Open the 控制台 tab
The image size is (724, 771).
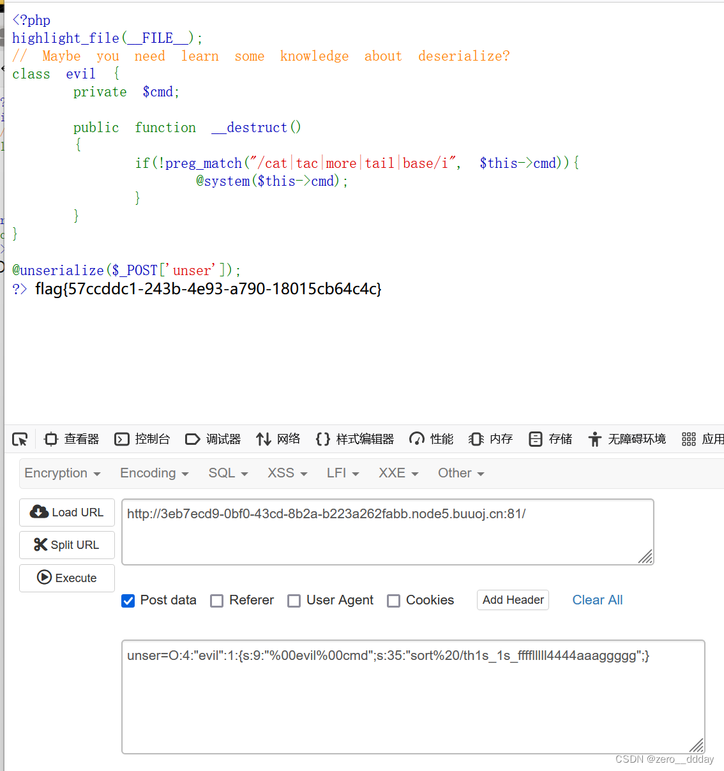click(142, 439)
